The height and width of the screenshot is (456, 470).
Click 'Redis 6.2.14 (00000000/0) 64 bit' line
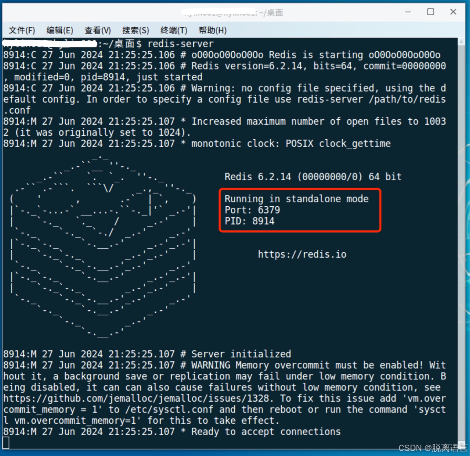click(x=313, y=177)
